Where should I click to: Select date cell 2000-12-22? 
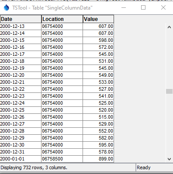tap(21, 89)
